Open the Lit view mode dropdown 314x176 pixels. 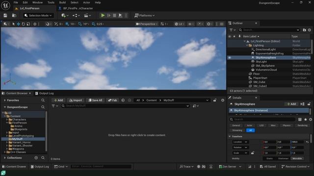179,24
